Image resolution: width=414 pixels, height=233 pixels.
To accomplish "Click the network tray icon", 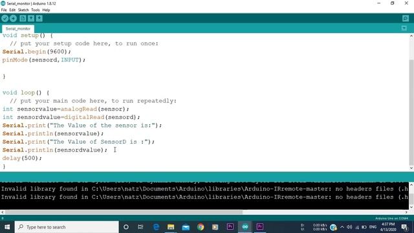I will pos(357,227).
